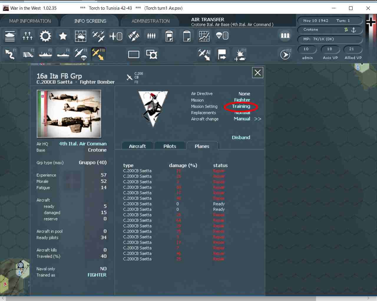Select the F4 amphibious ship mode icon
The height and width of the screenshot is (301, 377).
[x=63, y=54]
